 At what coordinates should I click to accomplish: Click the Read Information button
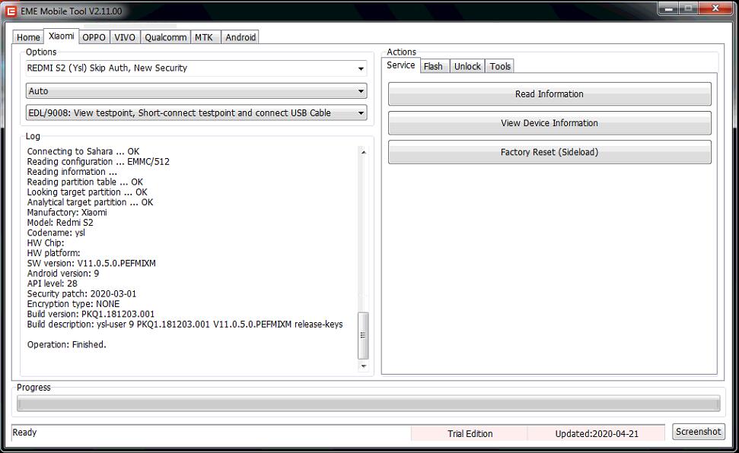(549, 94)
